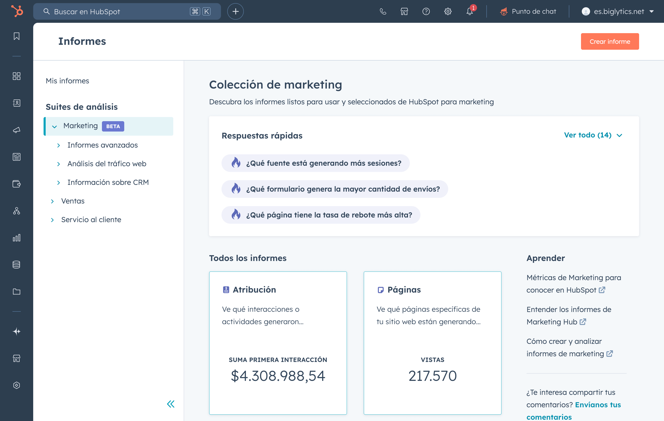Open the Atribución report card
The image size is (664, 421).
coord(278,343)
